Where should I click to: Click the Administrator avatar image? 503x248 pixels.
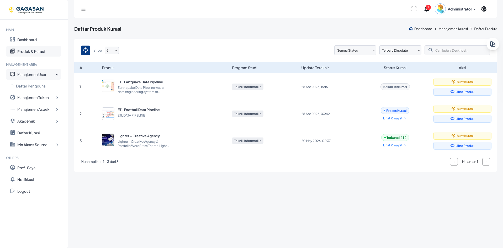click(440, 9)
